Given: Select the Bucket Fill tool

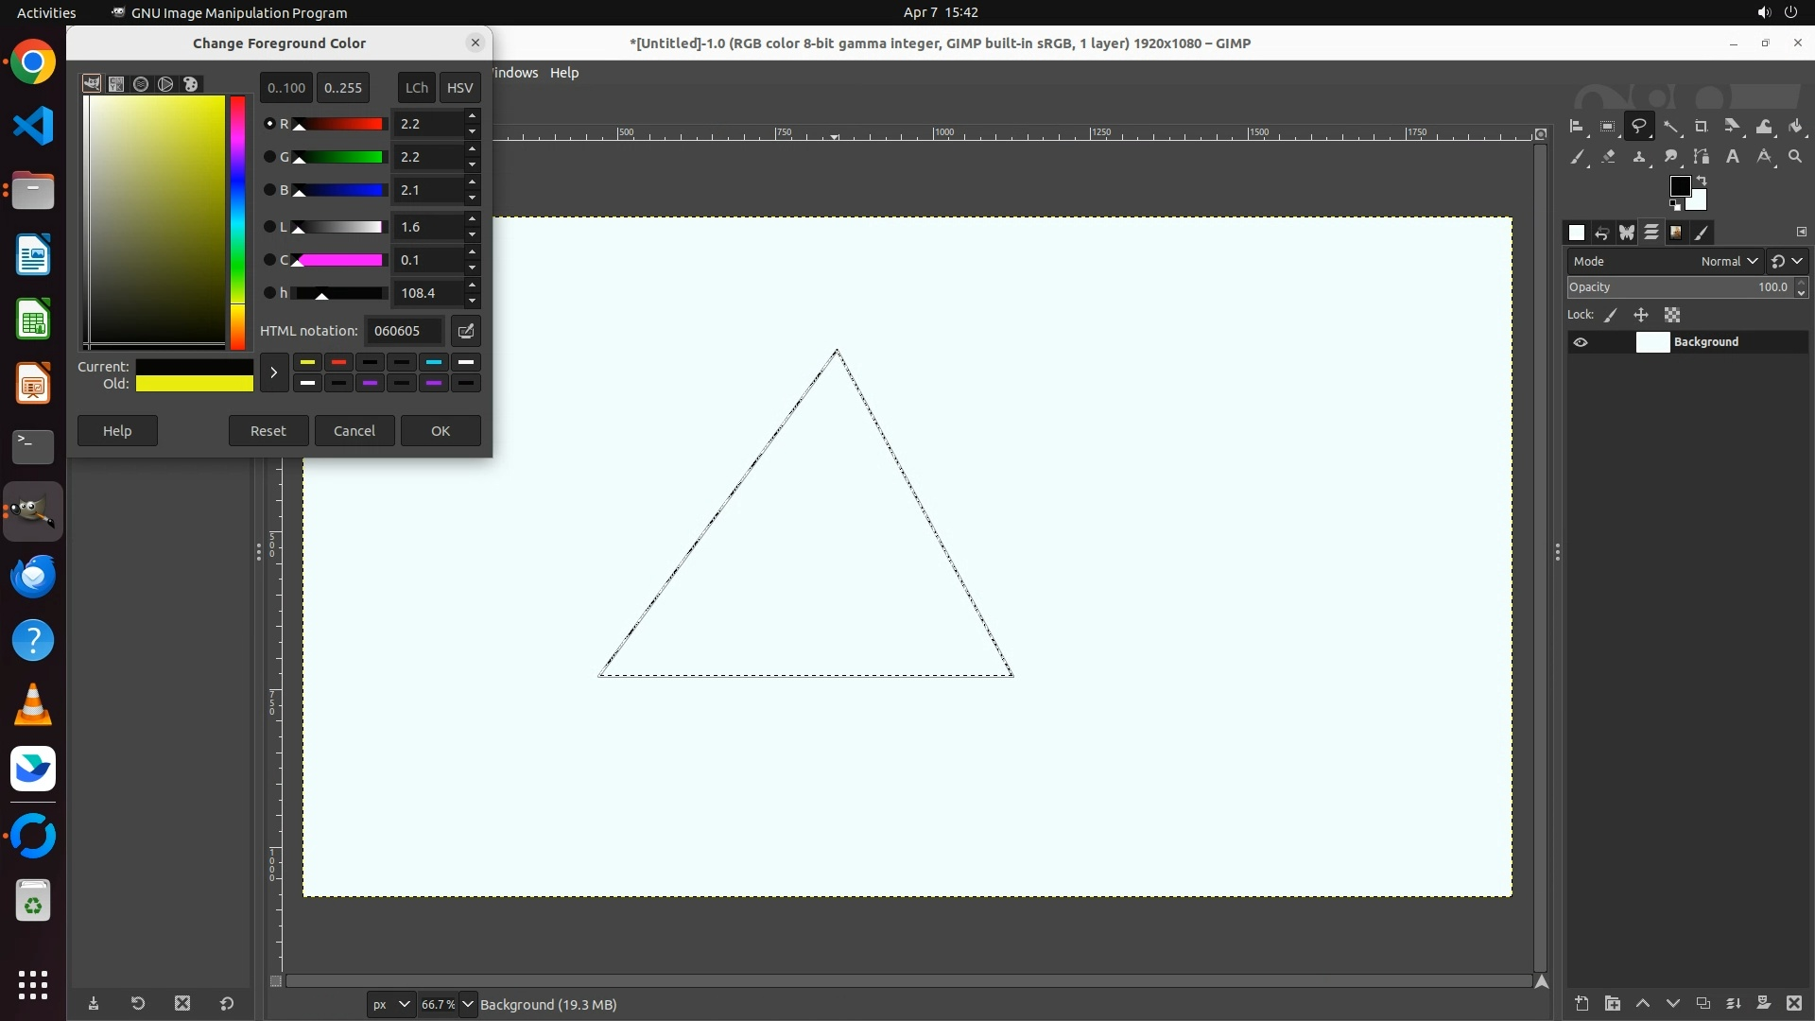Looking at the screenshot, I should [x=1796, y=126].
